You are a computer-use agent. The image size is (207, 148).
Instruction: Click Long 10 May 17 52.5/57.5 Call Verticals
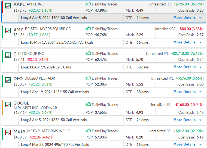point(57,42)
